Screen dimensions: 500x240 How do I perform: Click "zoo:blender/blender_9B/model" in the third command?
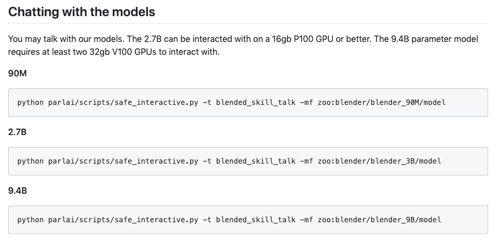point(379,220)
